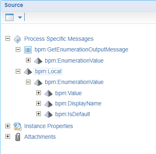Click the bpm:IsDefault pyramid icon
The width and height of the screenshot is (156, 154).
(x=49, y=114)
